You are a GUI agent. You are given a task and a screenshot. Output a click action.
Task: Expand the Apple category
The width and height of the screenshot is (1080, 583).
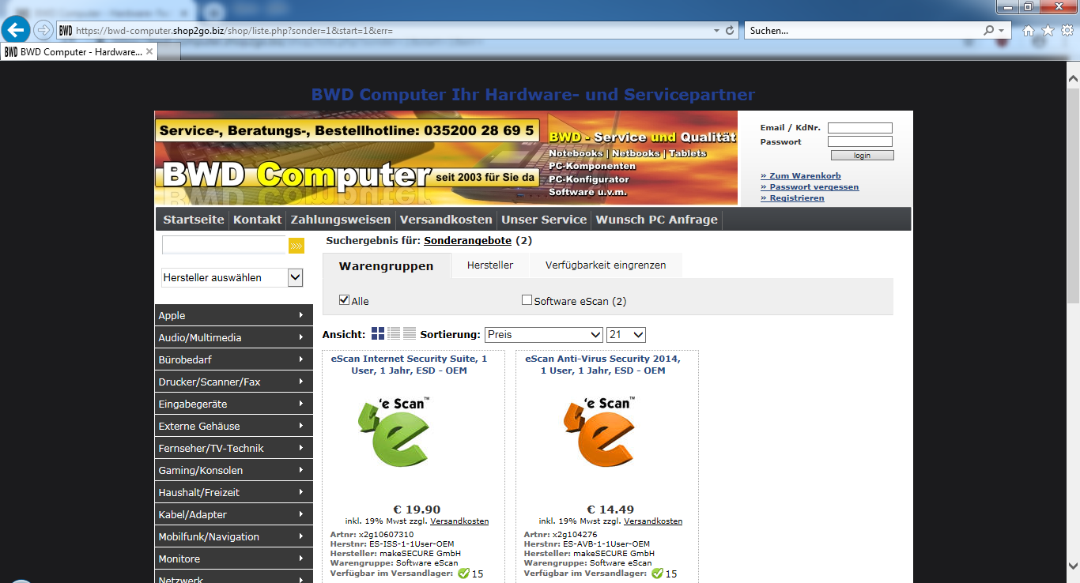click(x=234, y=315)
